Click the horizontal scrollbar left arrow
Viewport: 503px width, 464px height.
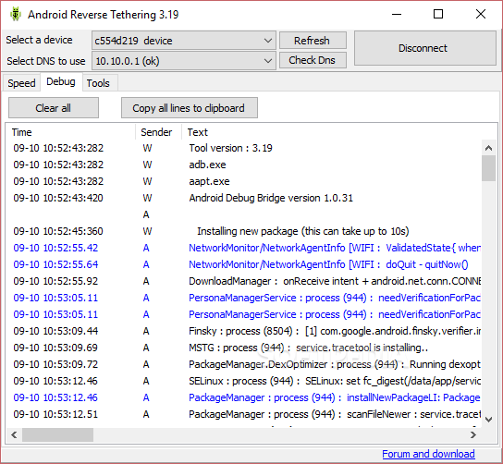click(x=14, y=434)
